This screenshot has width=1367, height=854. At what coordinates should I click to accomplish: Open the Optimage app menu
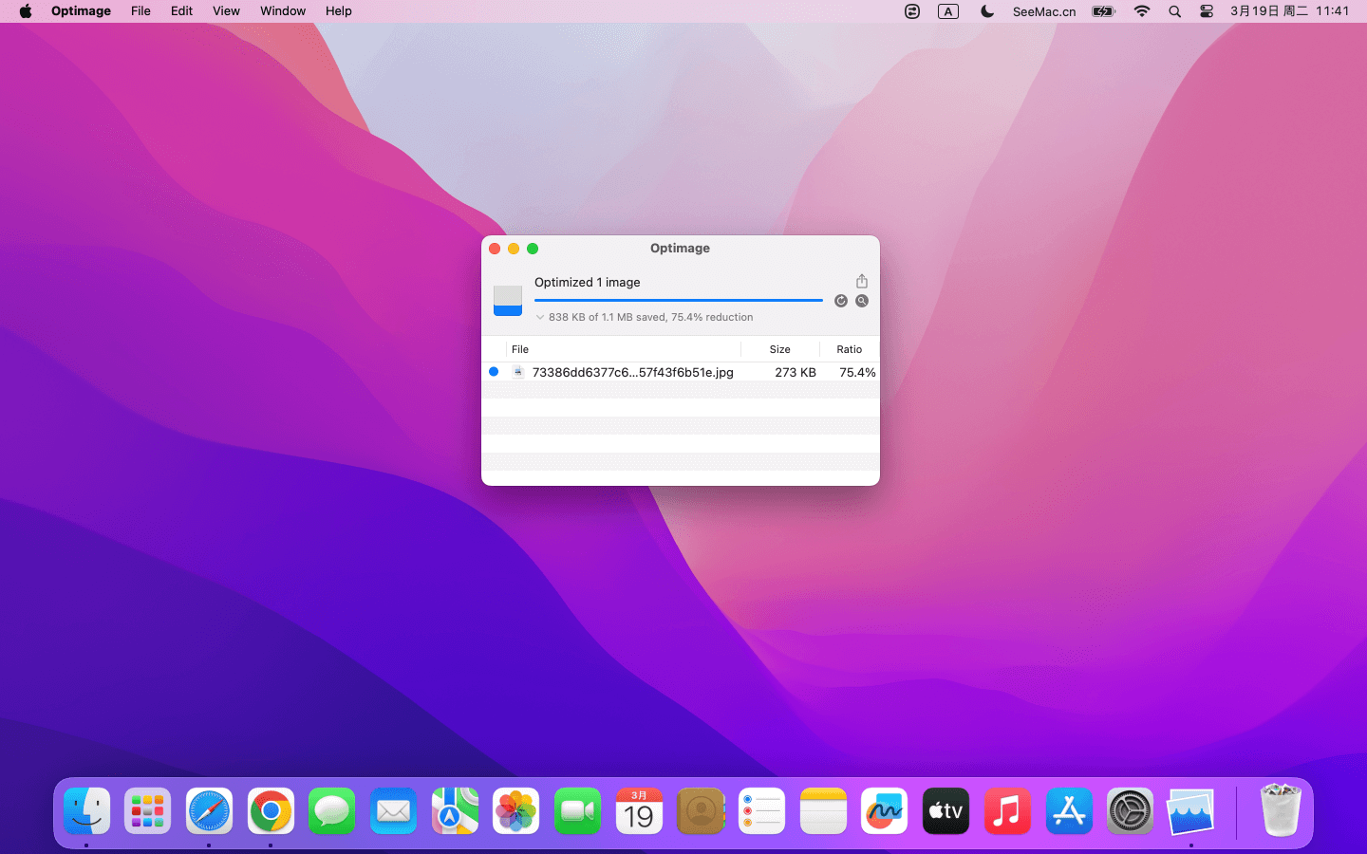pyautogui.click(x=81, y=11)
